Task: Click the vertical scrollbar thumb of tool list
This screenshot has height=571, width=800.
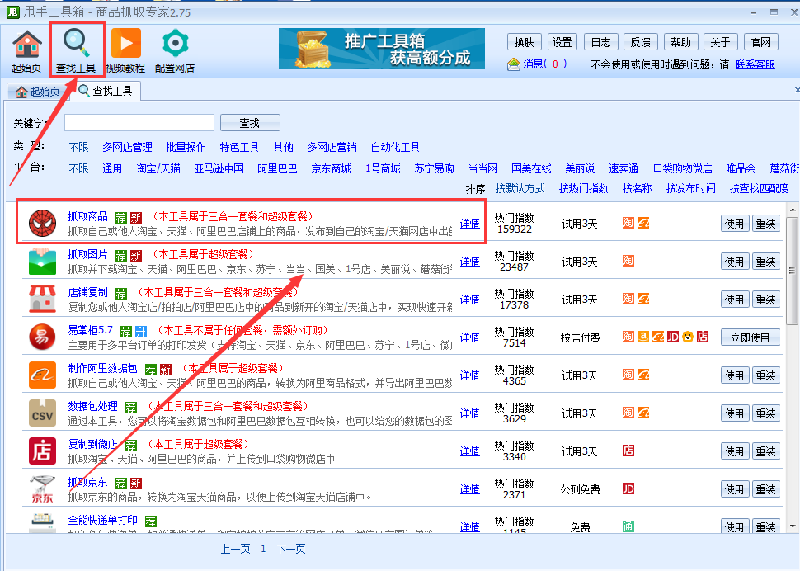Action: (793, 271)
